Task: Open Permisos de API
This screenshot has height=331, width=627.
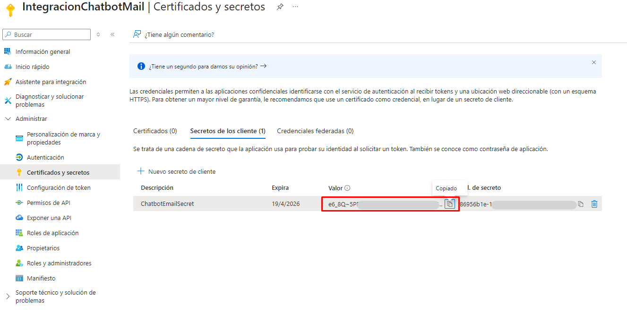Action: pos(49,203)
